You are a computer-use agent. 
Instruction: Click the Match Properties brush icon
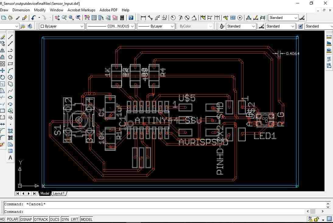coord(18,18)
